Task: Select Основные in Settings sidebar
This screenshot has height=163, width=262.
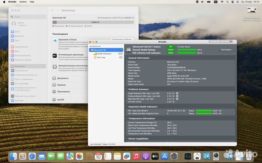Action: click(28, 66)
